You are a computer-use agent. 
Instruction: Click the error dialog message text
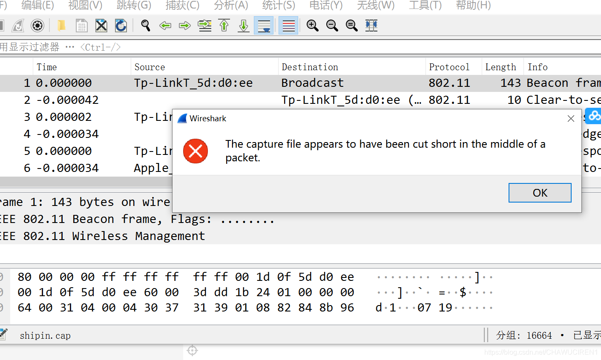pyautogui.click(x=385, y=151)
